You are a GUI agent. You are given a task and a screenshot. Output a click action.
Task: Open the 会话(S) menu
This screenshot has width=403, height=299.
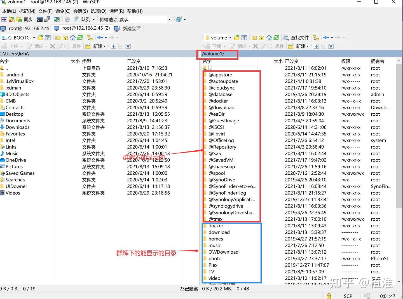pyautogui.click(x=81, y=11)
